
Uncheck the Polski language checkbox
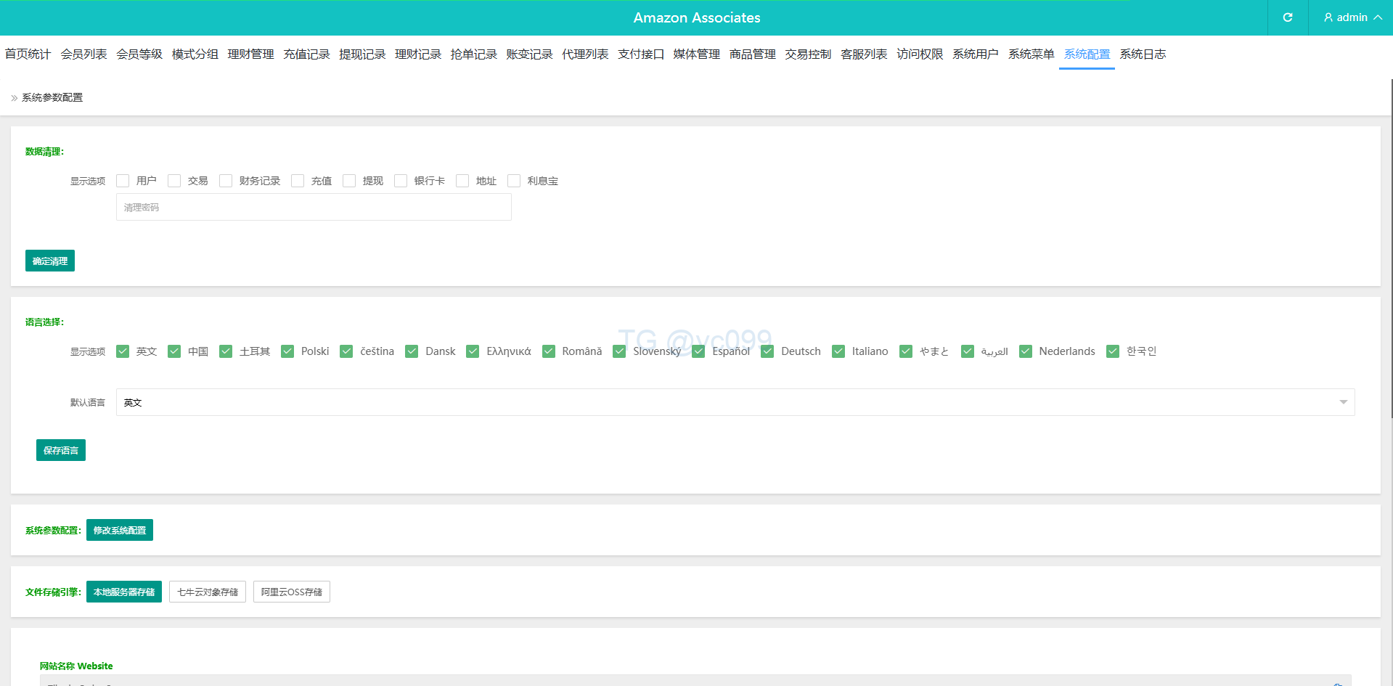[x=287, y=351]
